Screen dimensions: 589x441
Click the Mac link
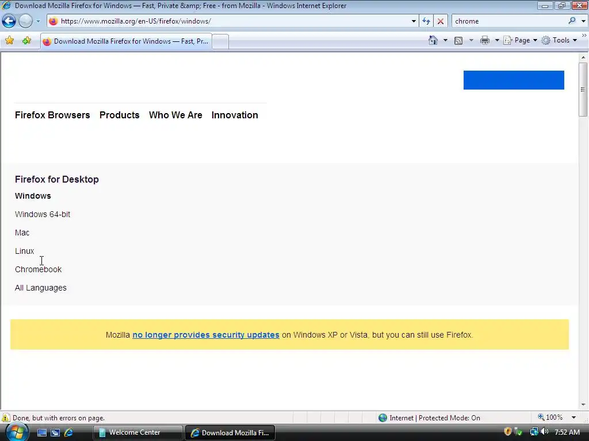coord(22,233)
